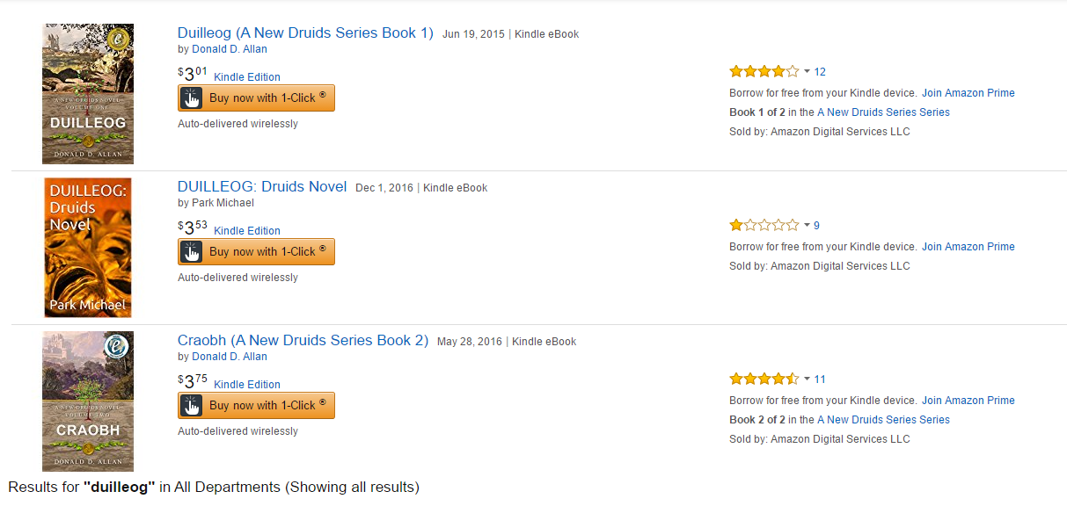
Task: Open title link Duilleog (A New Druids Series Book 1)
Action: click(305, 33)
